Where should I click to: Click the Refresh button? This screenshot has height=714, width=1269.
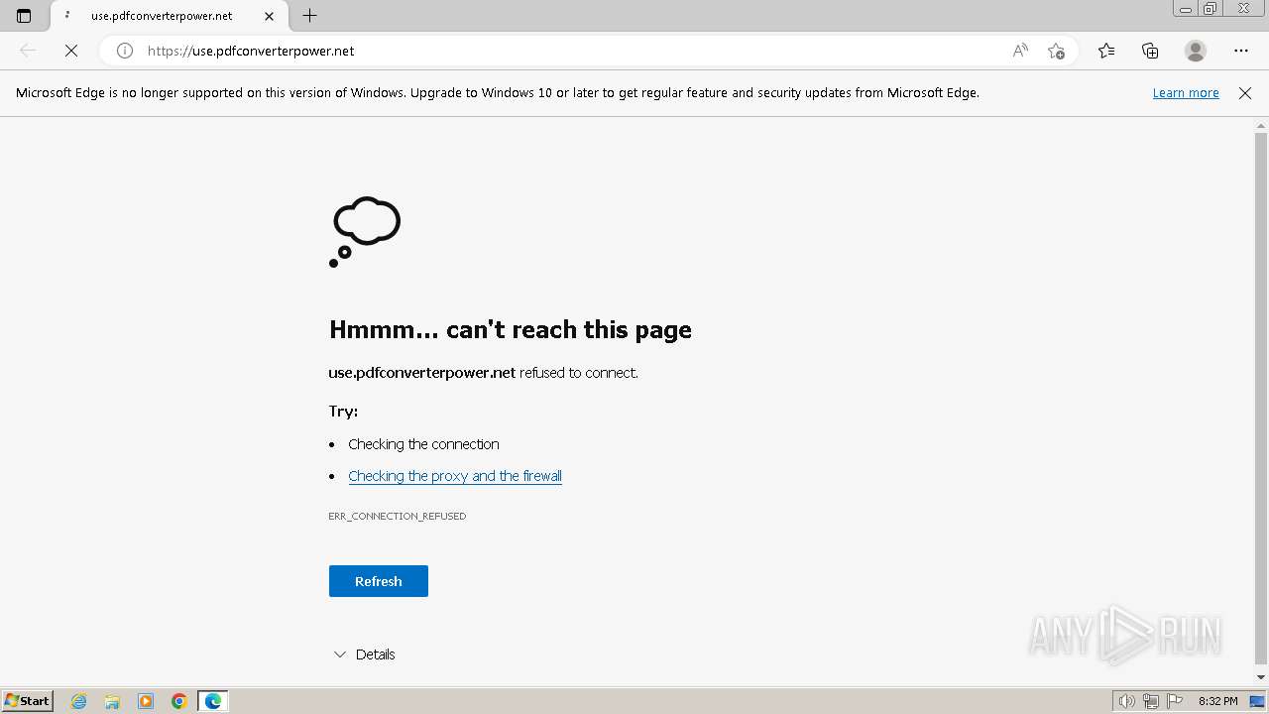(379, 581)
